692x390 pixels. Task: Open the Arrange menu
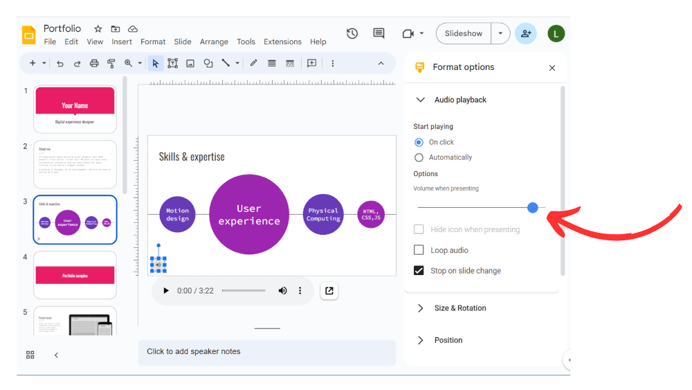click(214, 42)
